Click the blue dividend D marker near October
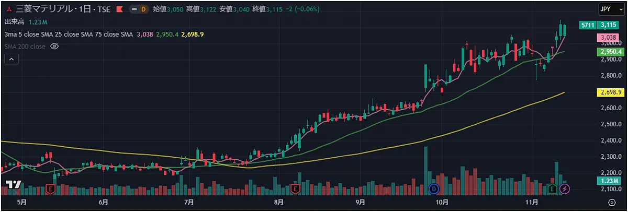The image size is (628, 212). point(433,189)
